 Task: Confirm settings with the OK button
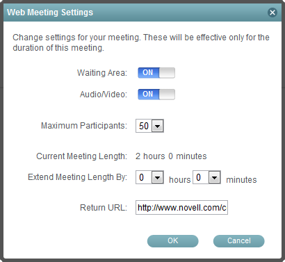click(x=173, y=241)
